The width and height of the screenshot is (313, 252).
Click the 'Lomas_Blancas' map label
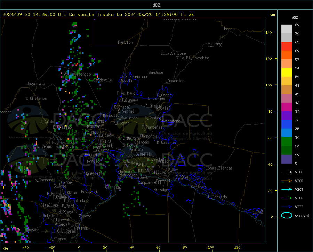point(219,168)
